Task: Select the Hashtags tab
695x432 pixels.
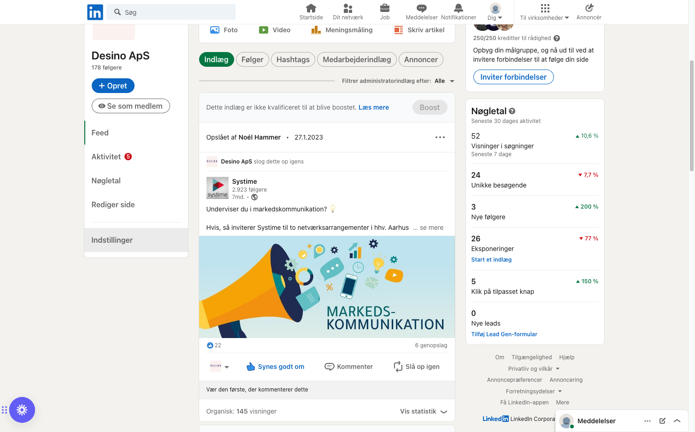Action: tap(293, 59)
